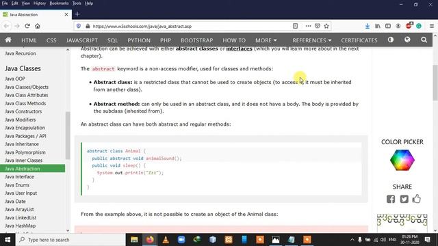The width and height of the screenshot is (438, 246).
Task: Open the Firefox home page icon
Action: click(38, 26)
